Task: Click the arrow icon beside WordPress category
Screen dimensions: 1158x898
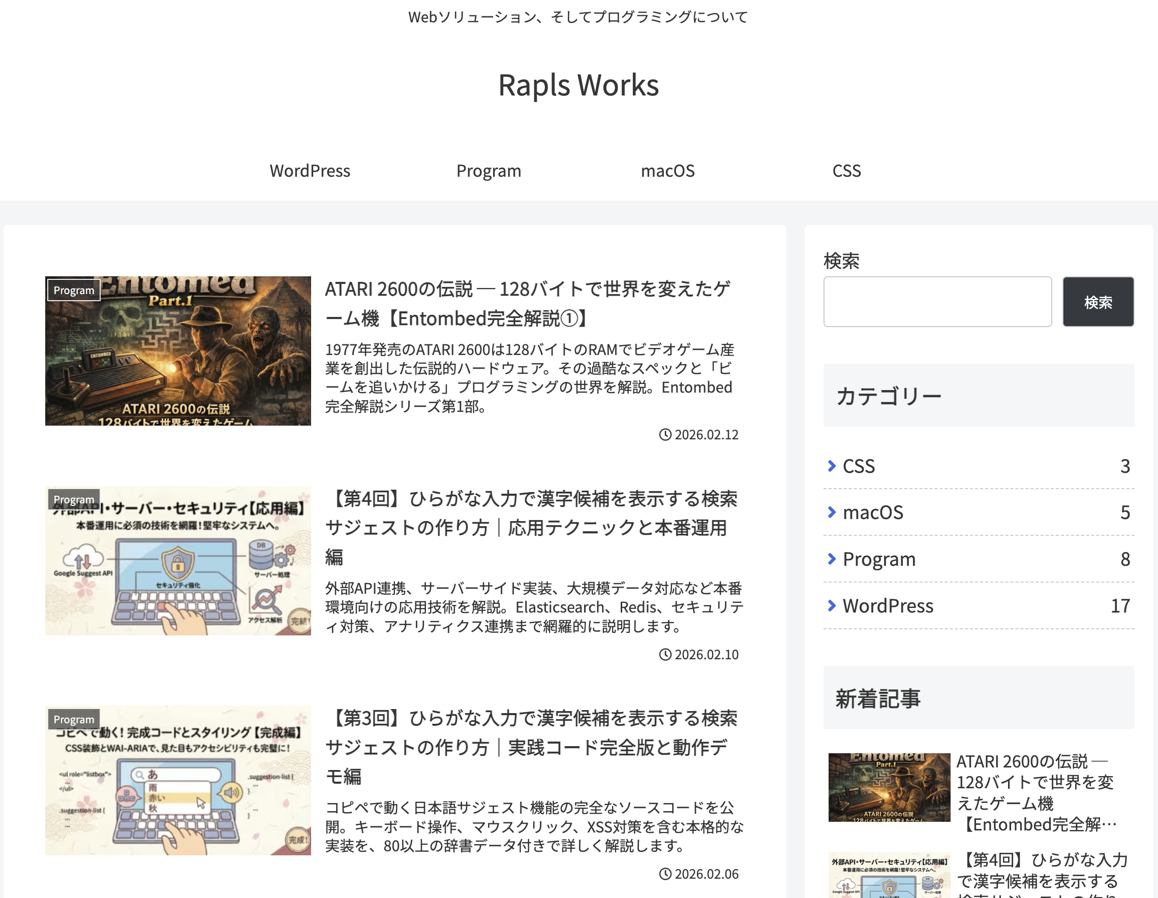Action: click(833, 605)
